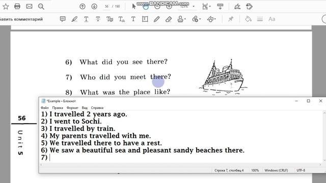The height and width of the screenshot is (183, 326).
Task: Close the Notepad window
Action: 320,101
